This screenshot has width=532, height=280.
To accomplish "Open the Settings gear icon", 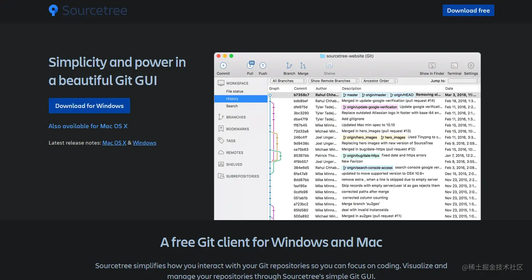I will click(471, 66).
